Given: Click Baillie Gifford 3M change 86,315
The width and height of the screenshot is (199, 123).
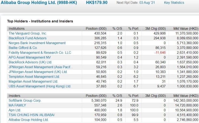Looking at the screenshot, I should click(161, 48).
